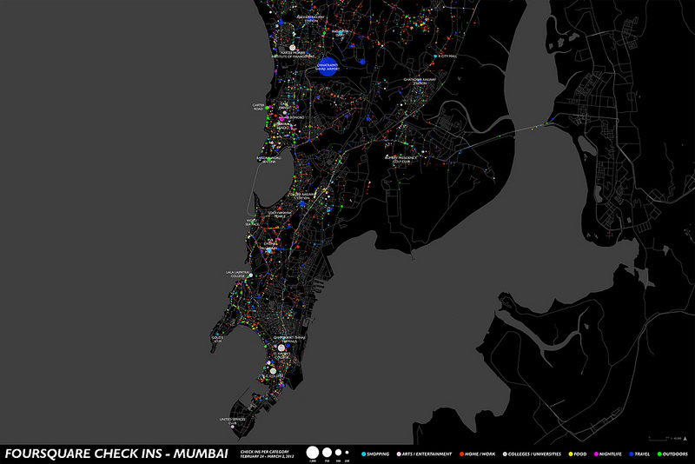Click the "Outdoors" legend label
This screenshot has height=464, width=695.
[675, 454]
